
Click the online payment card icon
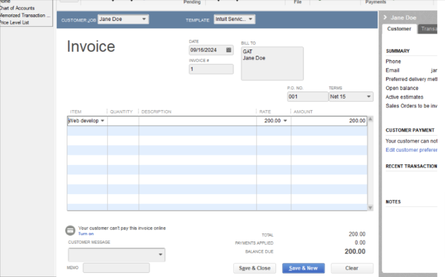[x=70, y=230]
